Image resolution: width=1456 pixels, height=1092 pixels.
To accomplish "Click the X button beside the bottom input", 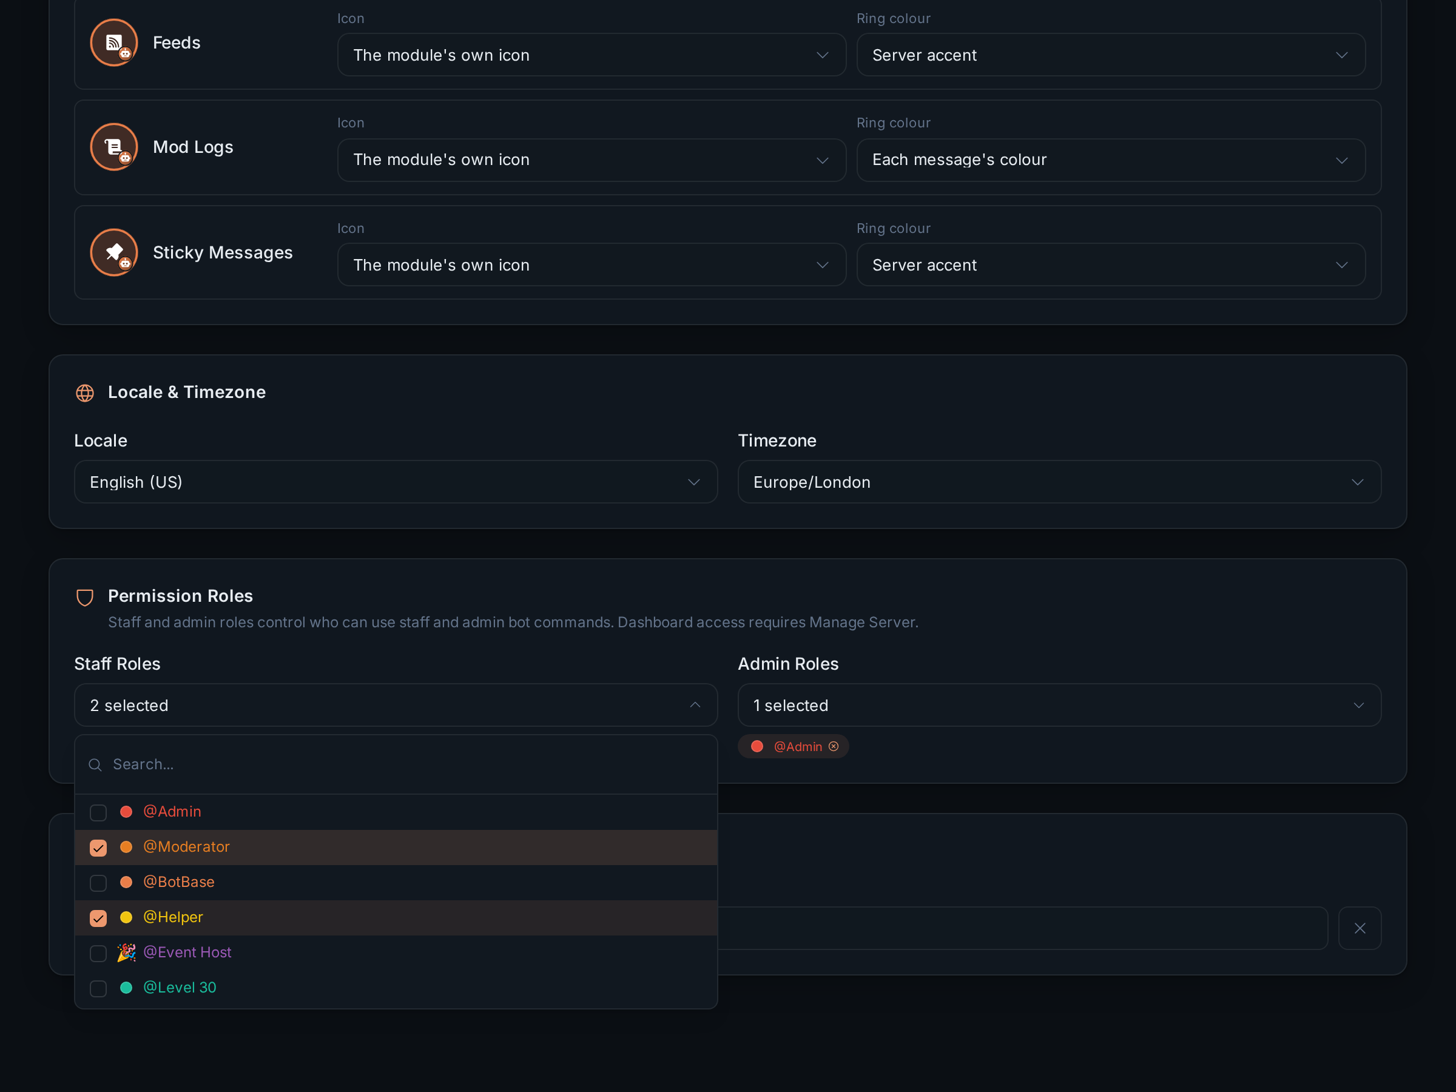I will [x=1360, y=928].
